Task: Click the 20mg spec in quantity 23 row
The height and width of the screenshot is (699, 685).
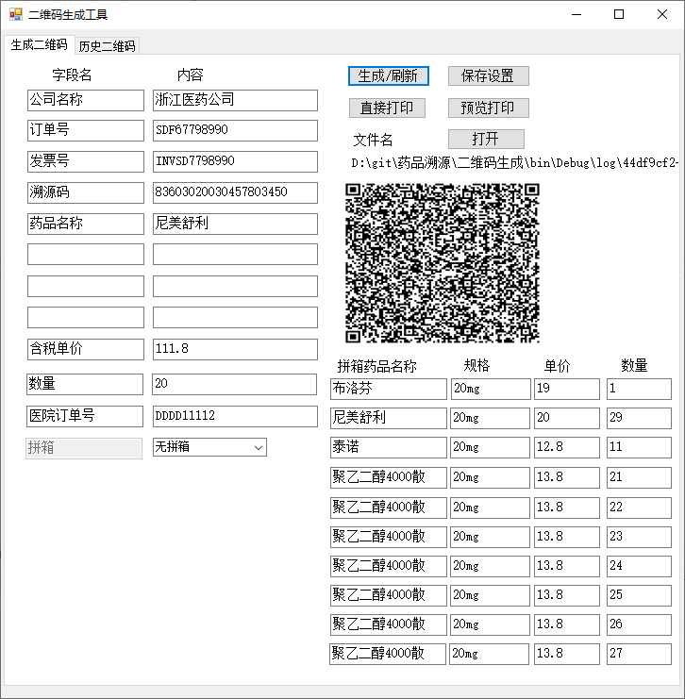Action: pos(490,537)
